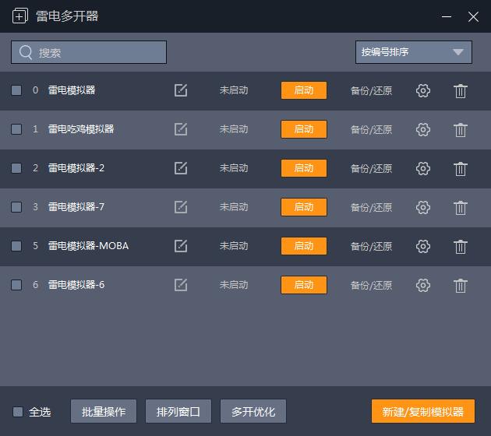Select the 雷电吃鸡模拟器 name text
This screenshot has height=436, width=491.
click(x=81, y=129)
